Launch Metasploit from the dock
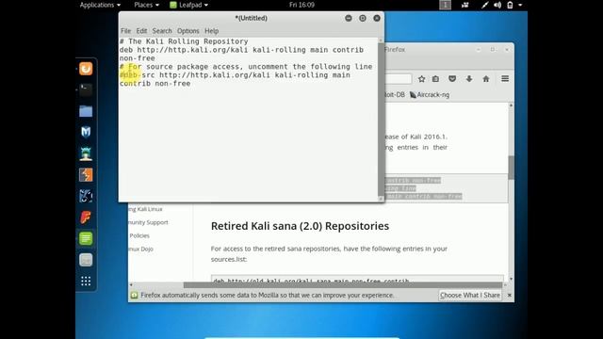Image resolution: width=603 pixels, height=339 pixels. point(86,132)
